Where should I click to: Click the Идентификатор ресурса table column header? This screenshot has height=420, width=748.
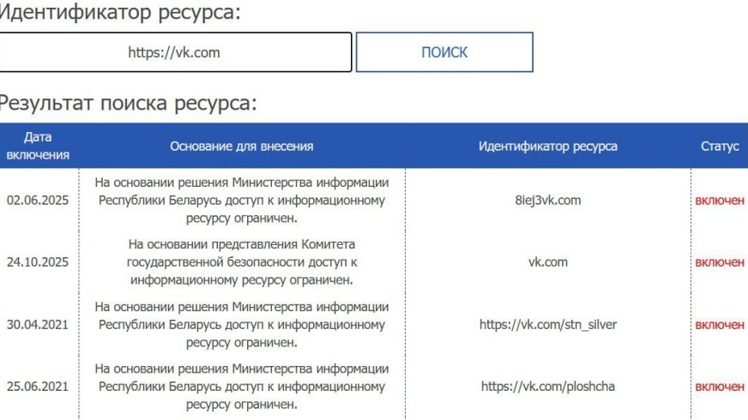click(547, 147)
